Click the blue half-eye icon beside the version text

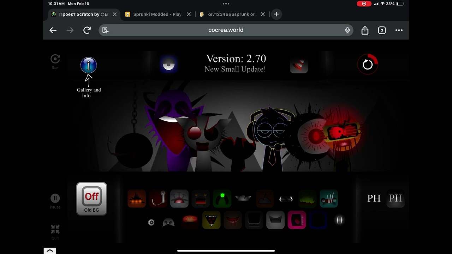[x=168, y=65]
